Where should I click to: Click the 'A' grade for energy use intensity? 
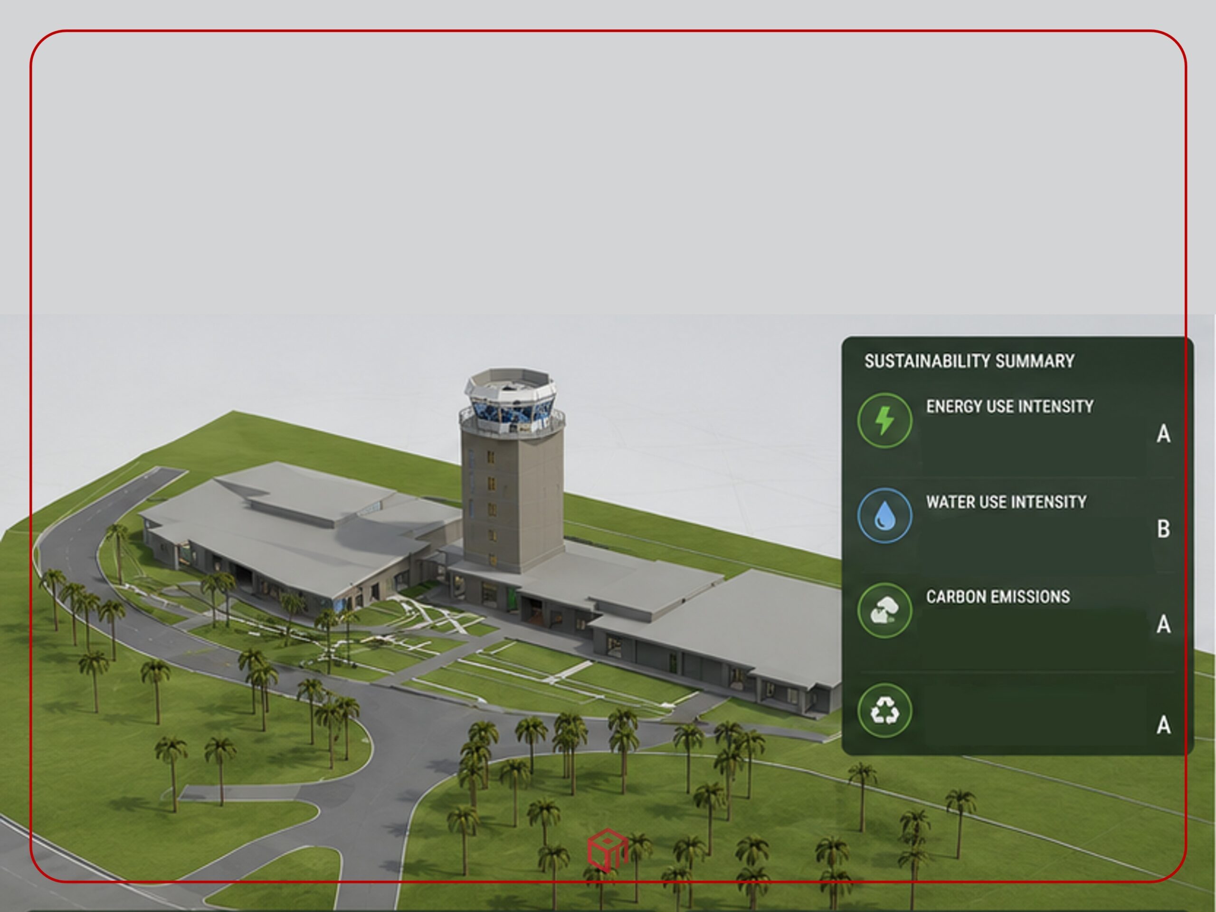[x=1163, y=434]
